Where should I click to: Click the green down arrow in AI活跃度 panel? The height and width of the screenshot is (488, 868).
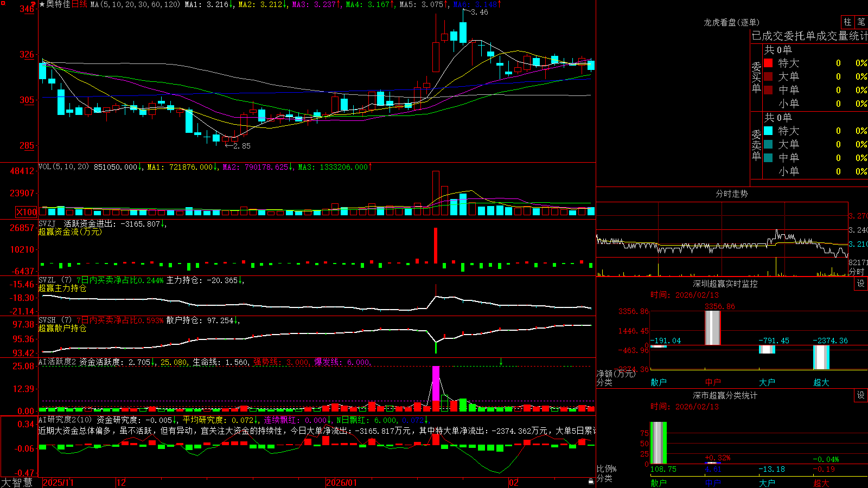501,362
